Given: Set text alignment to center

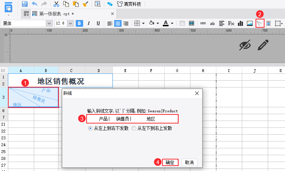Looking at the screenshot, I should [x=118, y=23].
